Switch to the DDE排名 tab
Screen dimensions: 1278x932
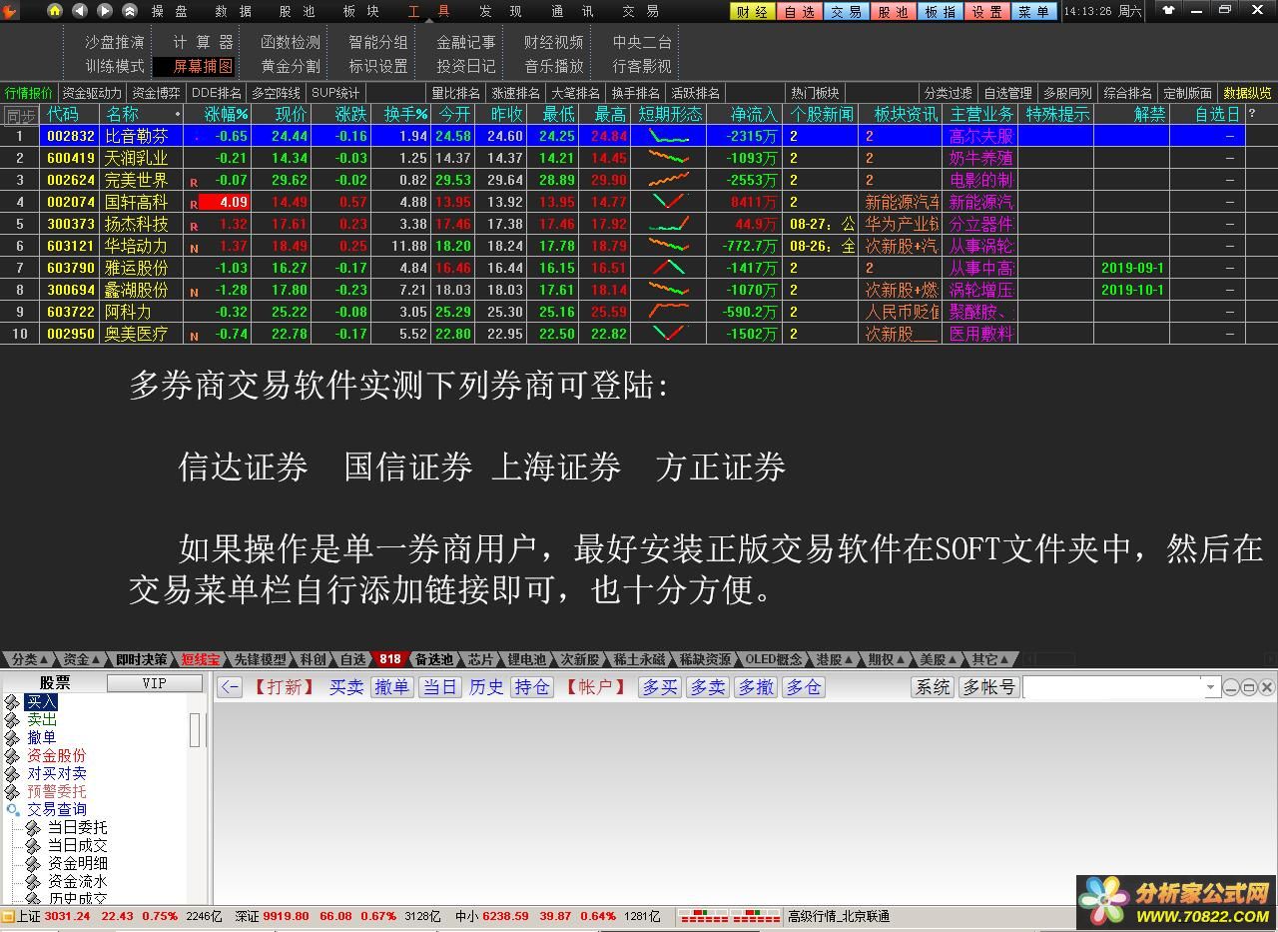tap(217, 93)
